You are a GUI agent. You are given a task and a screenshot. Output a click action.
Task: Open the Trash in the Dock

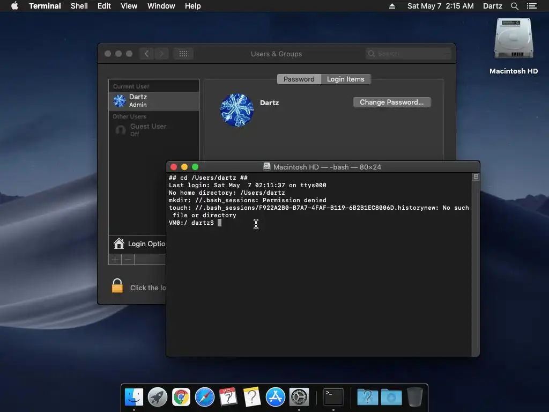click(x=415, y=398)
